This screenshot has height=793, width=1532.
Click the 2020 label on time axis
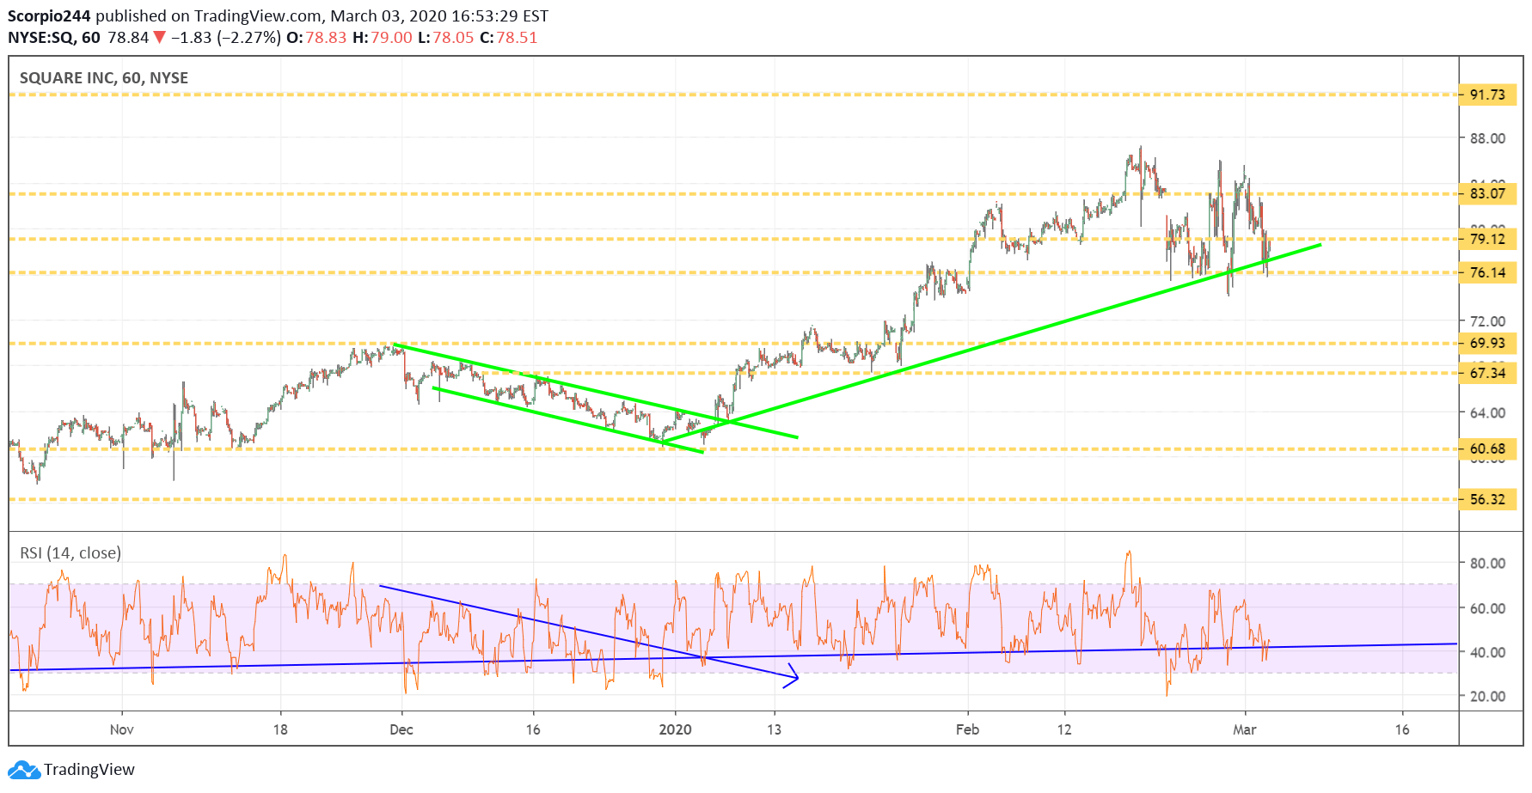point(675,729)
